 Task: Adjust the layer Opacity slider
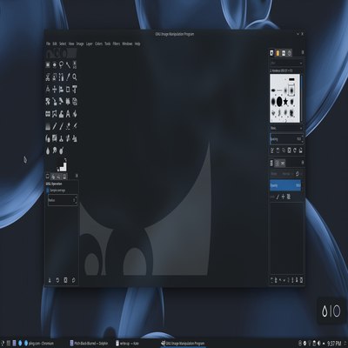tap(285, 185)
